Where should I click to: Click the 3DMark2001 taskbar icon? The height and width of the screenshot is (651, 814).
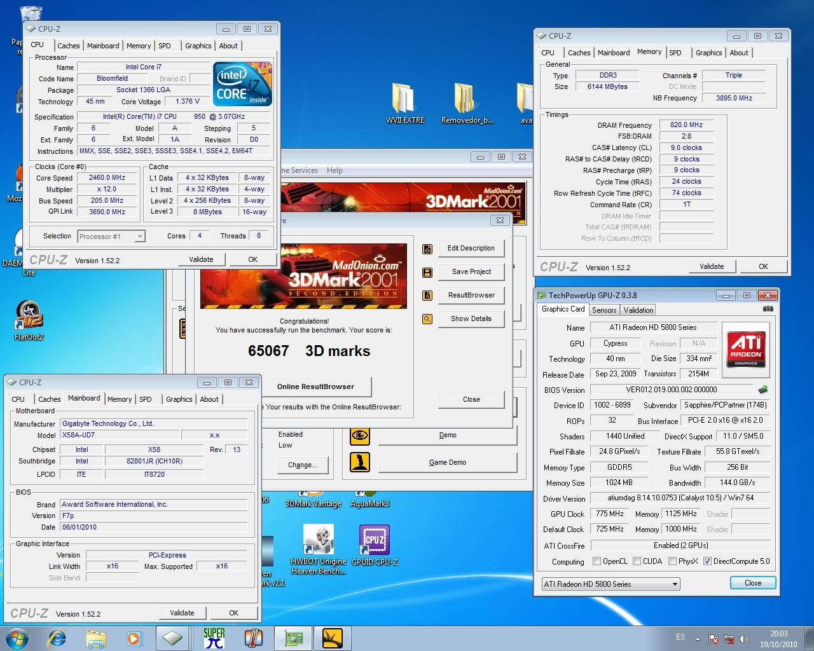click(x=332, y=638)
